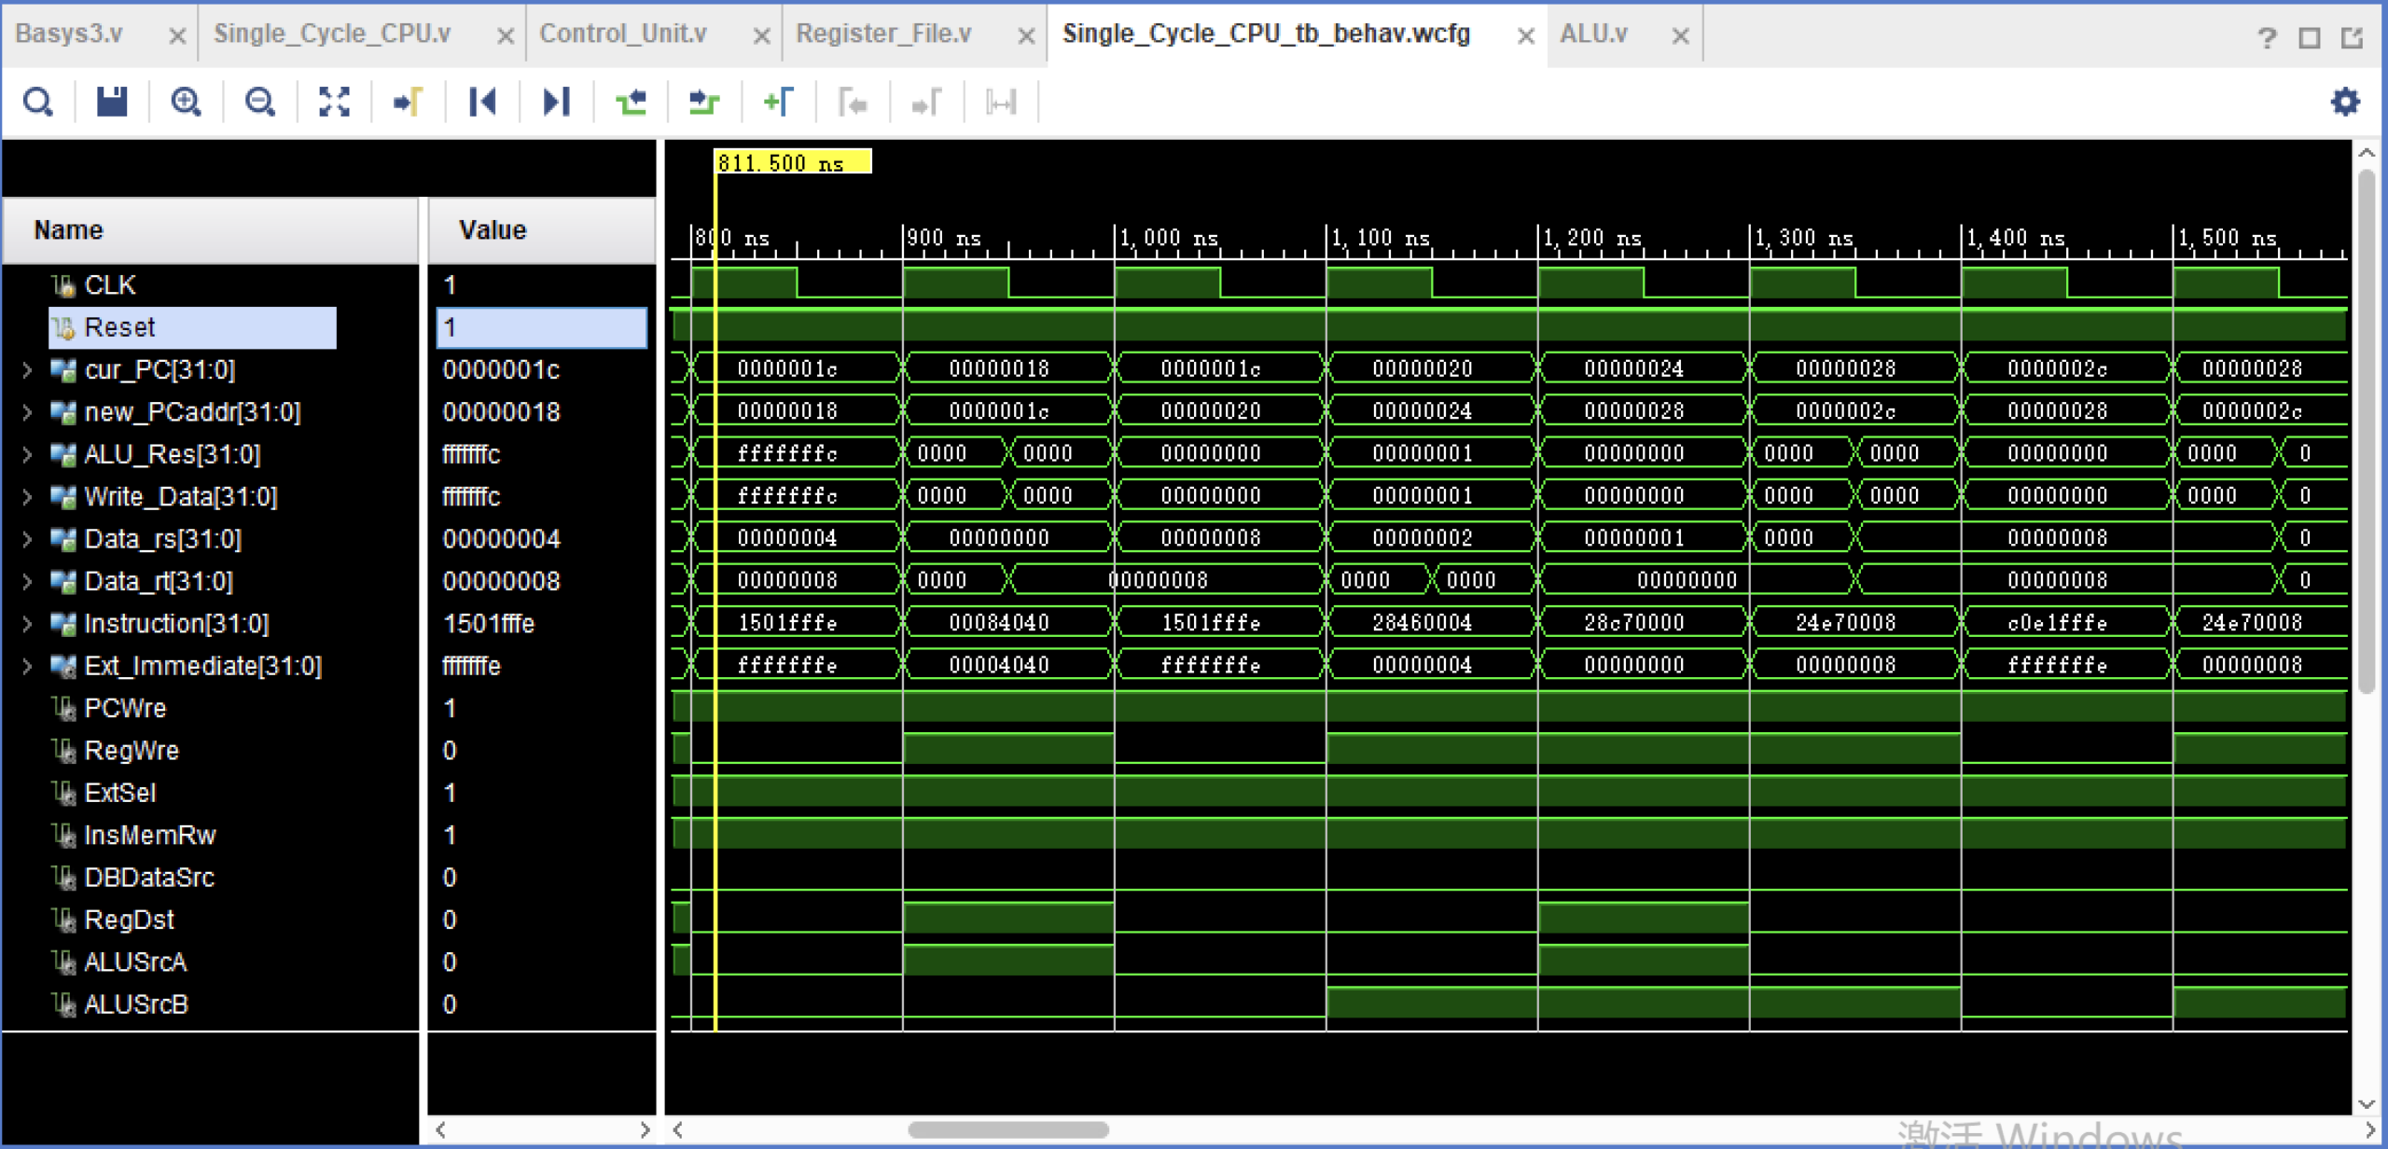This screenshot has height=1149, width=2388.
Task: Select the PCWre signal
Action: (125, 709)
